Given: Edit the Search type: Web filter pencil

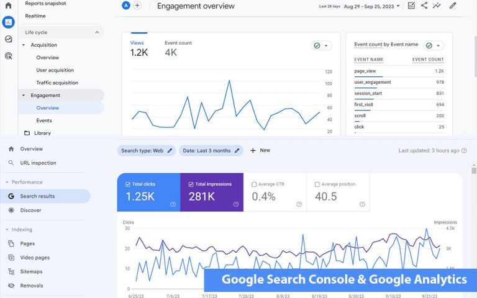Looking at the screenshot, I should pyautogui.click(x=170, y=150).
